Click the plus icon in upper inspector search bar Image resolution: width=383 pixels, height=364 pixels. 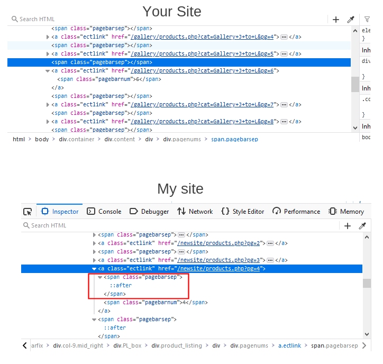pos(336,20)
